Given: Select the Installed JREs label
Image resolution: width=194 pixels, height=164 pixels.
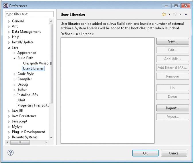Looking at the screenshot, I should point(28,95).
